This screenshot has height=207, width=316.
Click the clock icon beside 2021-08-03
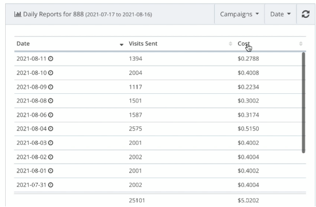tap(51, 143)
